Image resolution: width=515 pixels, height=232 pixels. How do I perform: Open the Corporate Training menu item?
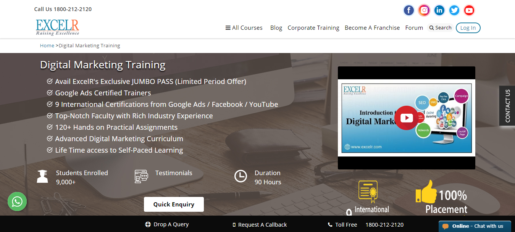pyautogui.click(x=313, y=27)
